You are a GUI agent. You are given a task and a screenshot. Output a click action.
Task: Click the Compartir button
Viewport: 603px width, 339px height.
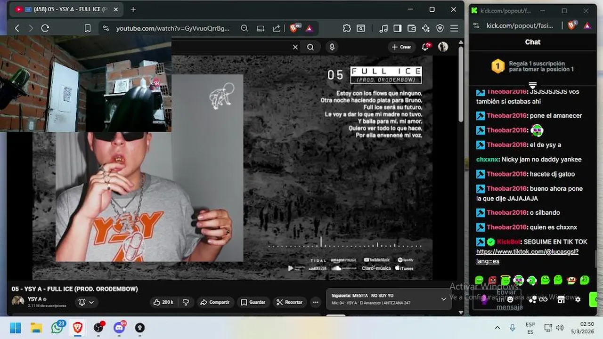[x=214, y=302]
